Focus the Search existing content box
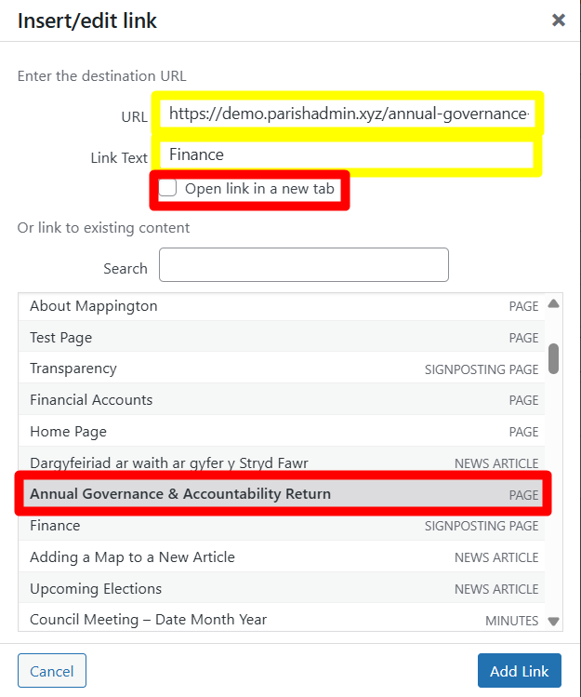581x697 pixels. 303,265
